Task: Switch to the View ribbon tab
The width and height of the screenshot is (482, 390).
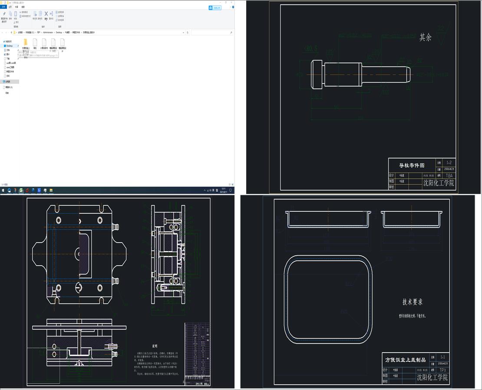Action: (23, 7)
